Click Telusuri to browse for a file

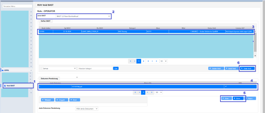(46, 100)
